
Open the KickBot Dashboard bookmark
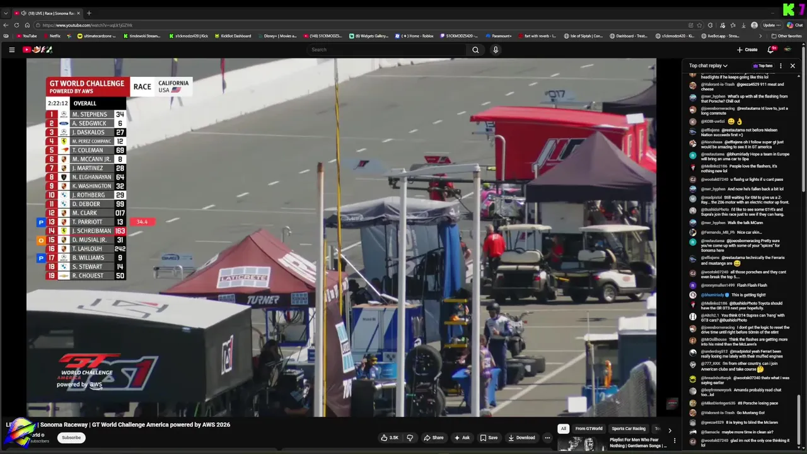(x=233, y=36)
